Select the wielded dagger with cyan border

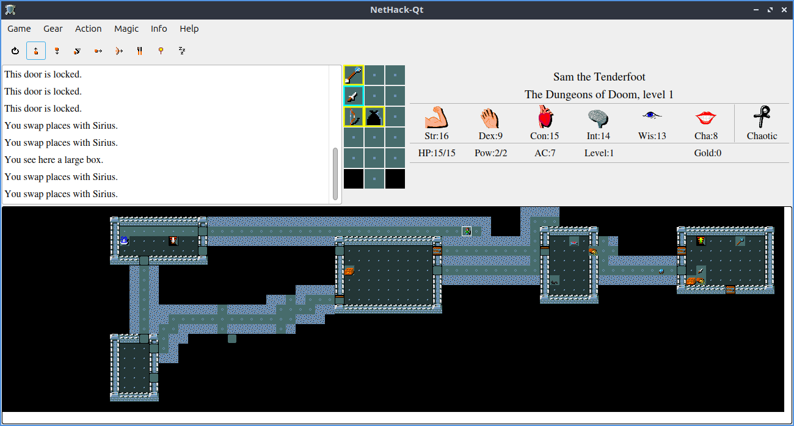(354, 96)
